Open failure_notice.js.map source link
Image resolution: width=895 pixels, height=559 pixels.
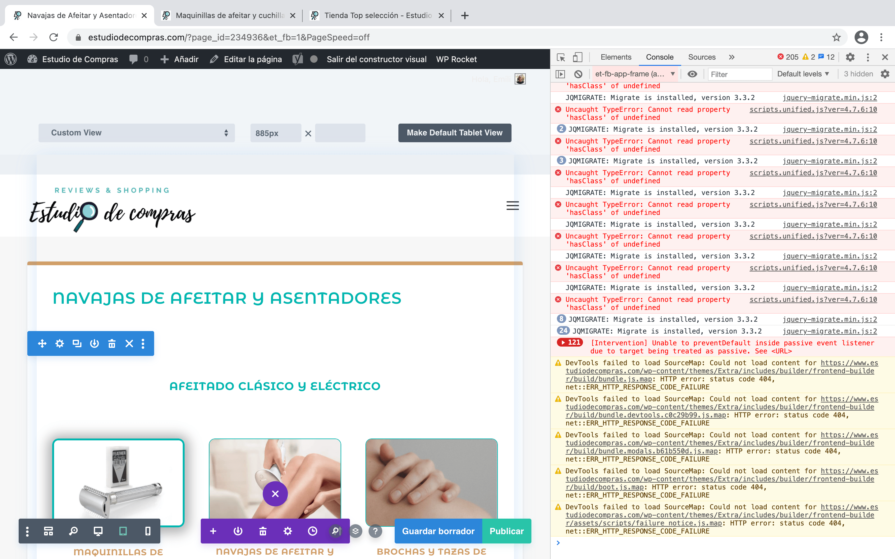(720, 515)
